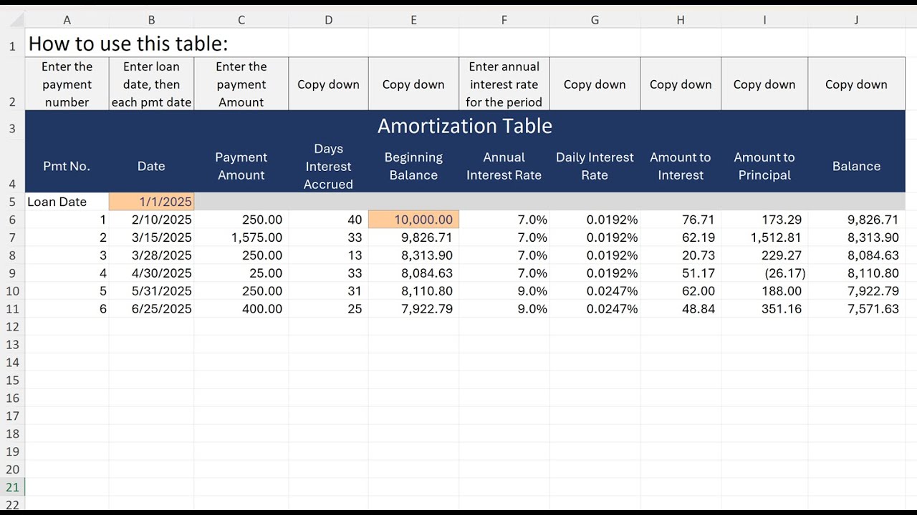Viewport: 917px width, 515px height.
Task: Click the 'Pmt No.' header cell
Action: [x=67, y=166]
